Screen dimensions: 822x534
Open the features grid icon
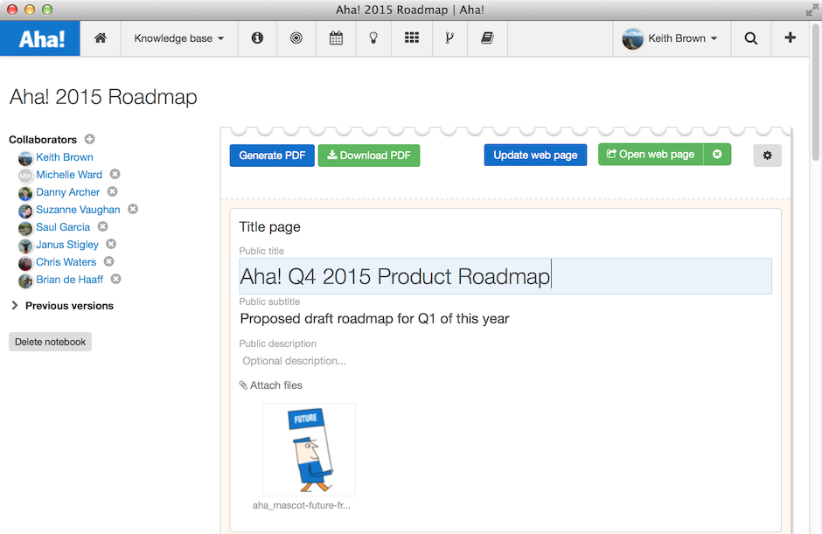(x=411, y=38)
